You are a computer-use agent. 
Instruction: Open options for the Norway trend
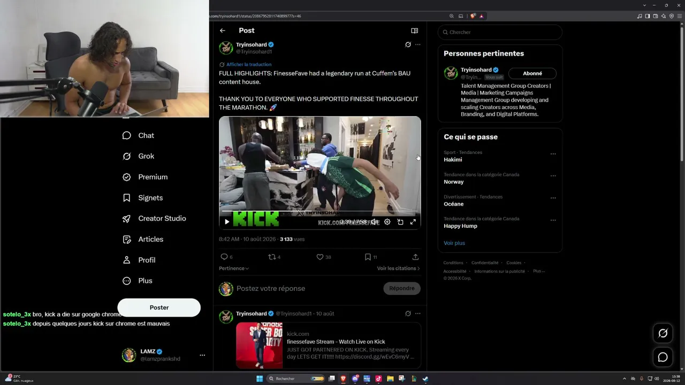[x=553, y=176]
